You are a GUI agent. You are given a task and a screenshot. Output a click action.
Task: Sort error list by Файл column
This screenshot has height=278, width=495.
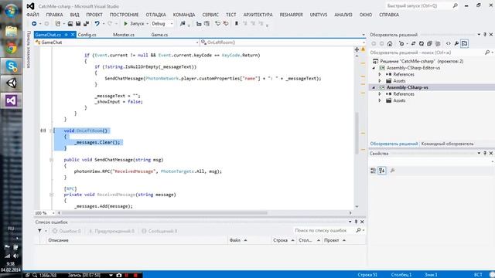pos(249,240)
